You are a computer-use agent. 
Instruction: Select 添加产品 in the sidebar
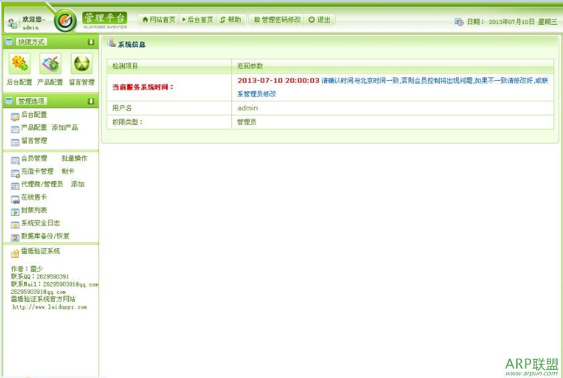(65, 128)
